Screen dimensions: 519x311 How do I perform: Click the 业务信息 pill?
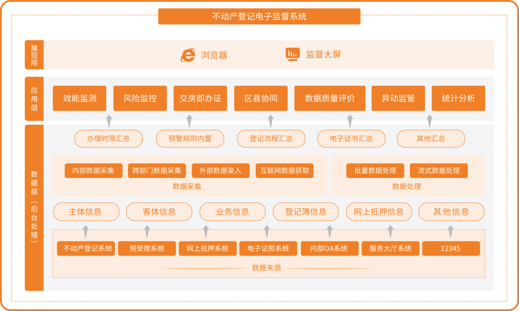[233, 212]
